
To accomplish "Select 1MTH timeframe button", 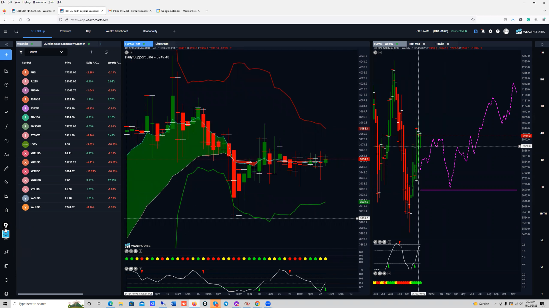I will (543, 214).
